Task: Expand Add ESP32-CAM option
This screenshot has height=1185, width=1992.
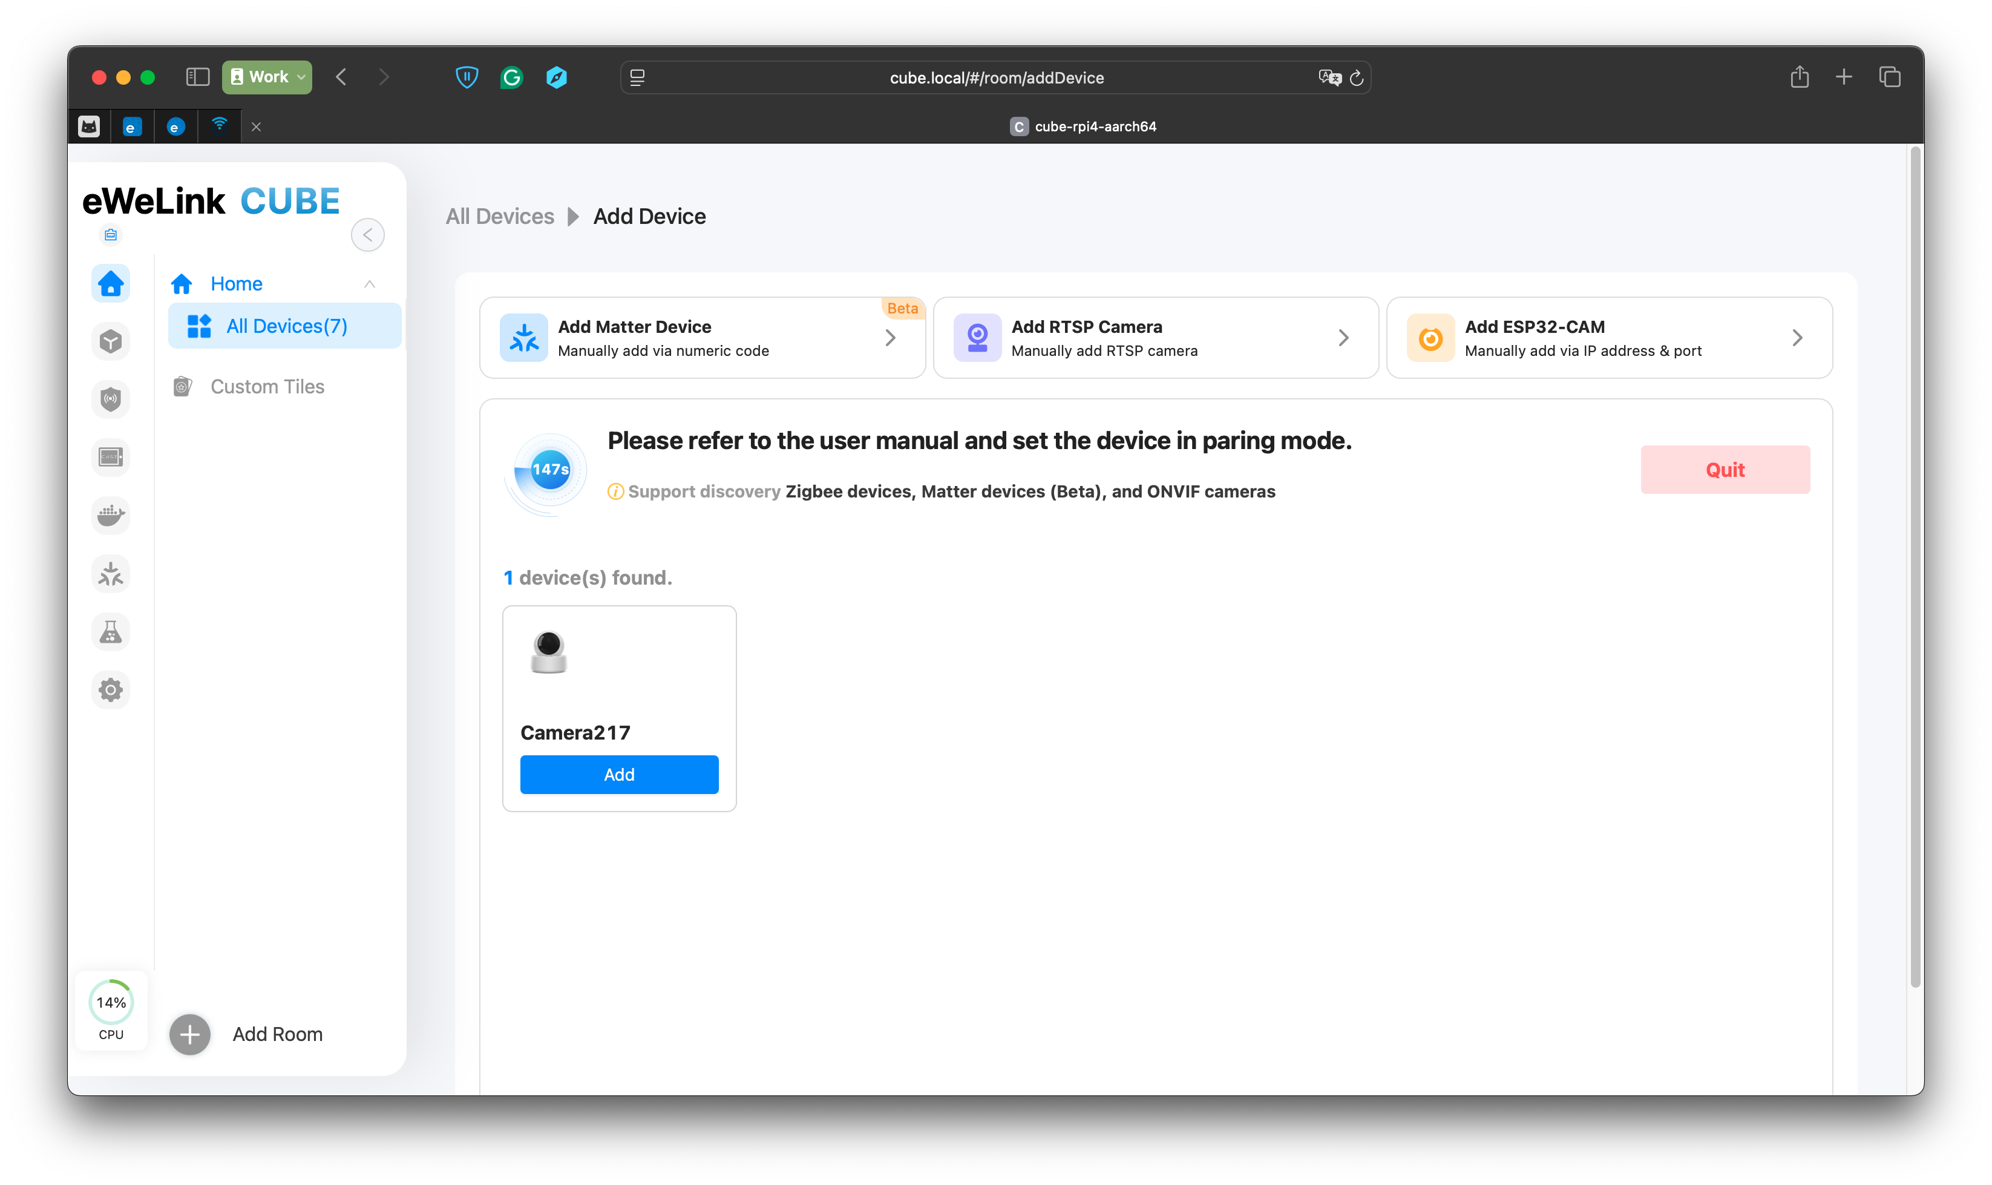Action: (x=1609, y=338)
